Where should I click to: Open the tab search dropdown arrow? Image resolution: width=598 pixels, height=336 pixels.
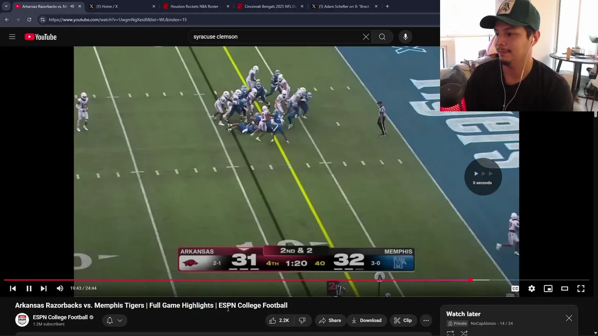pyautogui.click(x=6, y=7)
